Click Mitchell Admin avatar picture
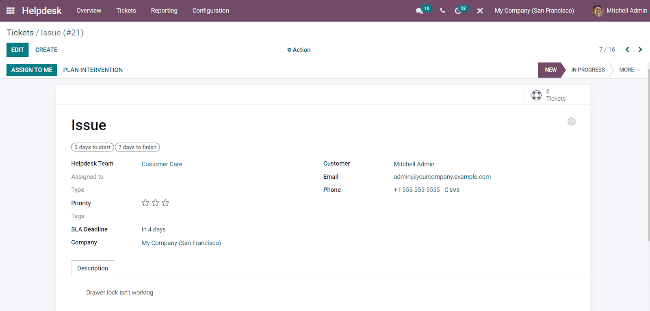Viewport: 650px width, 311px height. pos(598,11)
